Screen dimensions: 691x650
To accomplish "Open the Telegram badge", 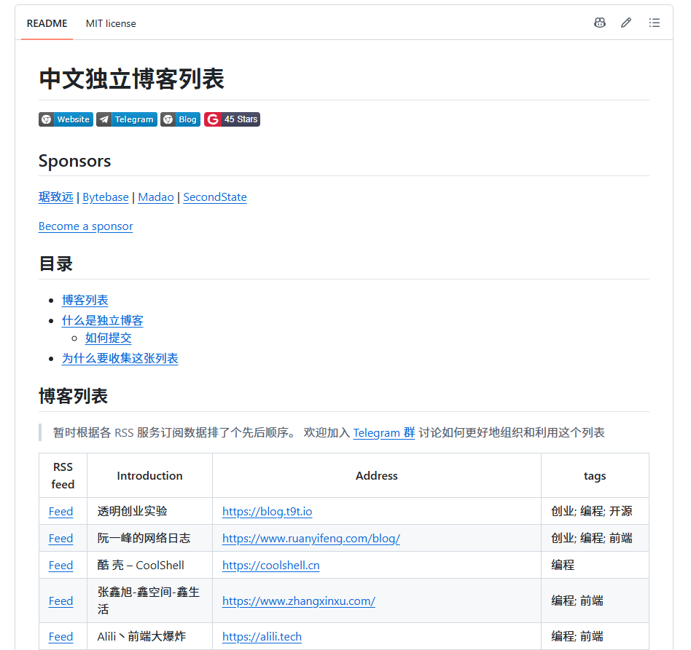I will pos(127,119).
